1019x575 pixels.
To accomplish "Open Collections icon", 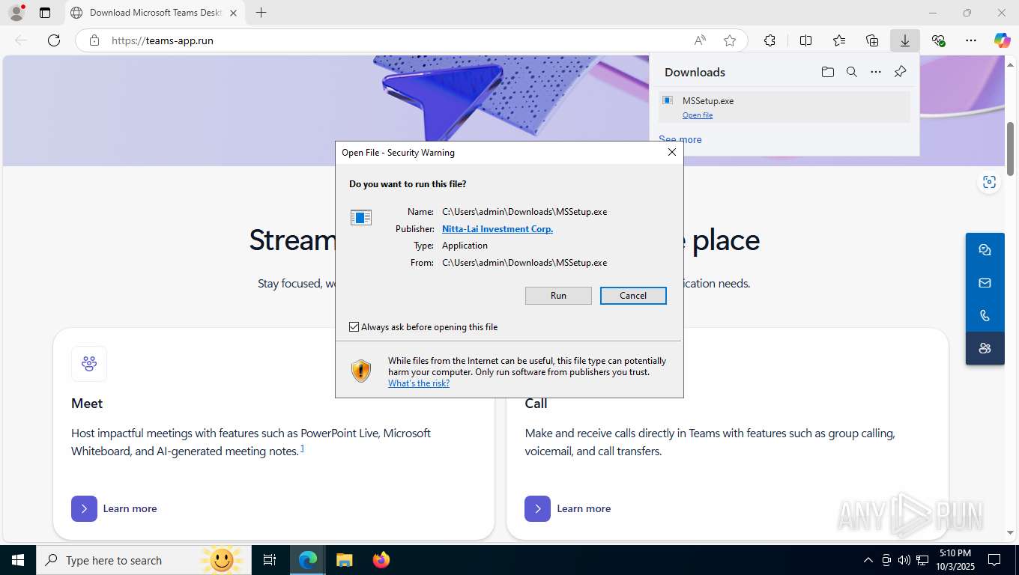I will 872,40.
